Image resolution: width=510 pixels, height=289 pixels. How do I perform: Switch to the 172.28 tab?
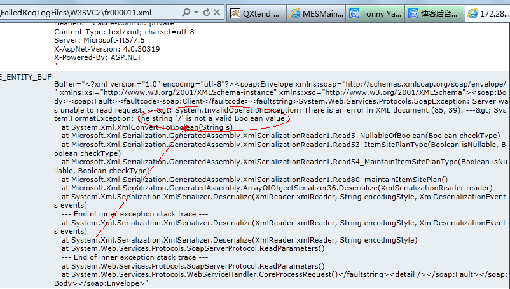[487, 13]
